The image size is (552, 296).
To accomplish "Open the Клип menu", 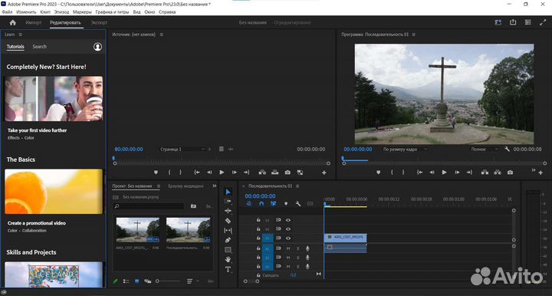I will click(45, 12).
